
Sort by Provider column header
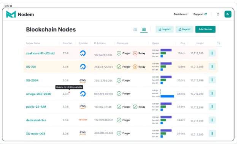[x=83, y=43]
